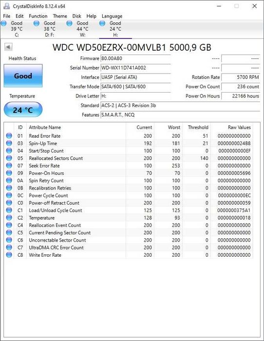Click raw value 000000002488 of Spin-Up Time
Viewport: 264px width, 341px height.
tap(234, 143)
